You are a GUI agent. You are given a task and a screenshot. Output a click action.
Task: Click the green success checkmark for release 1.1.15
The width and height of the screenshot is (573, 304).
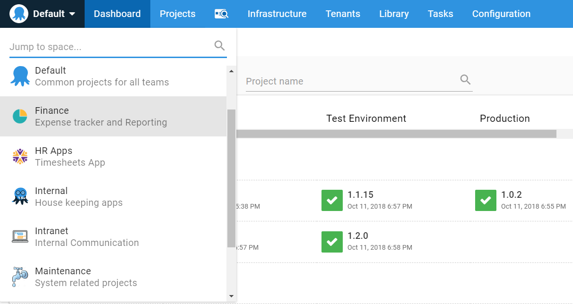(332, 200)
